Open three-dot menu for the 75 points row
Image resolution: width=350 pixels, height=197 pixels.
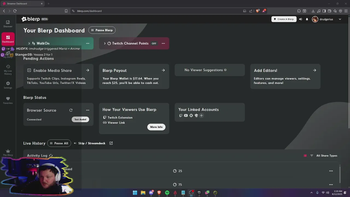pyautogui.click(x=331, y=185)
